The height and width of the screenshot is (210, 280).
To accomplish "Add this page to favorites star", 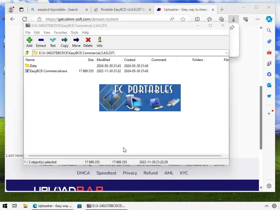I will tap(183, 19).
